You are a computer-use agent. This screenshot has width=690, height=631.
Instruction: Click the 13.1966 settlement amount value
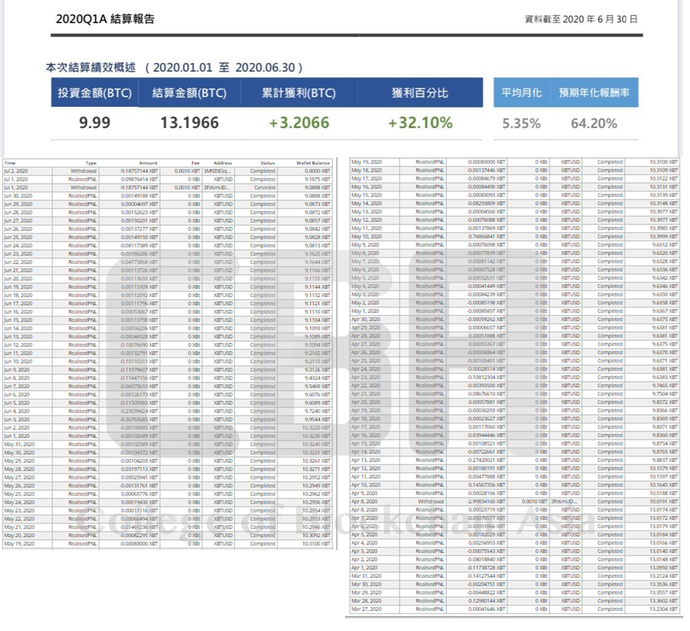[x=189, y=123]
